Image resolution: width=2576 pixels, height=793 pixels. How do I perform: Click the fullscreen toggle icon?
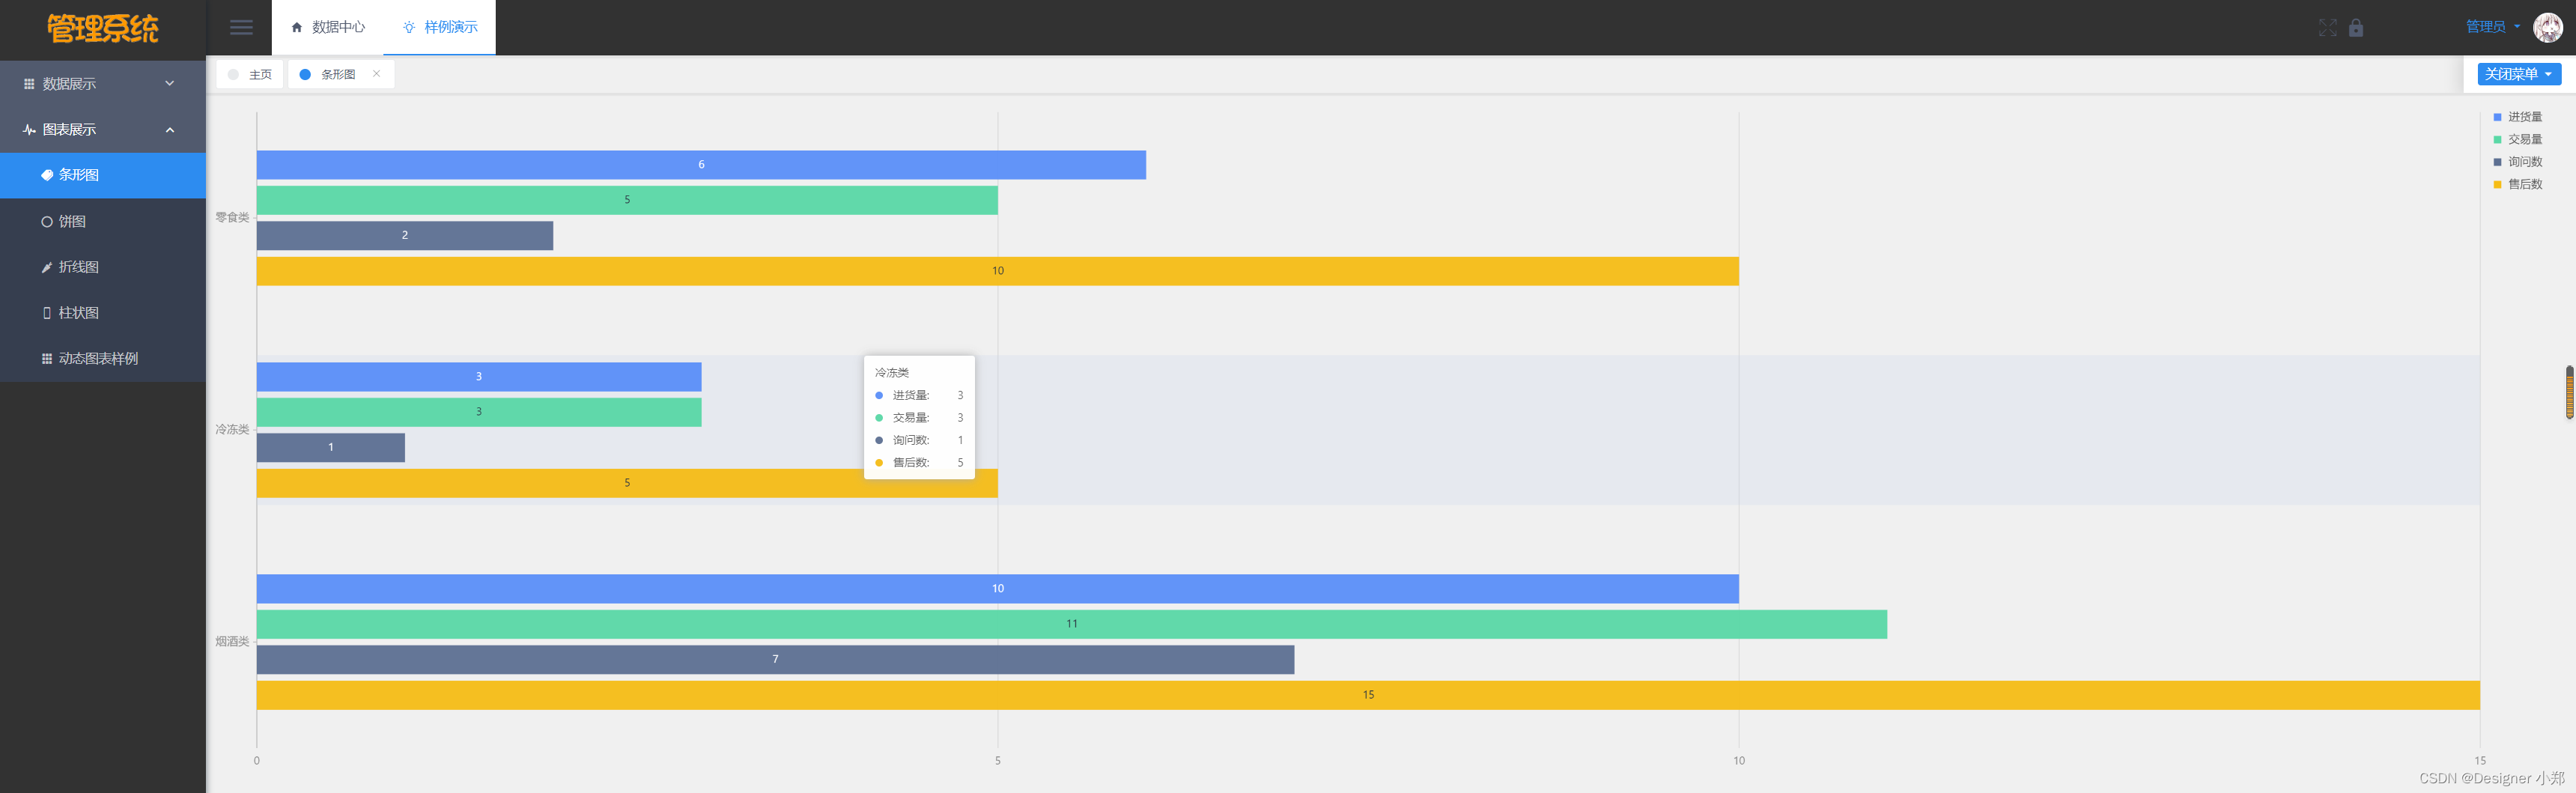[2327, 28]
